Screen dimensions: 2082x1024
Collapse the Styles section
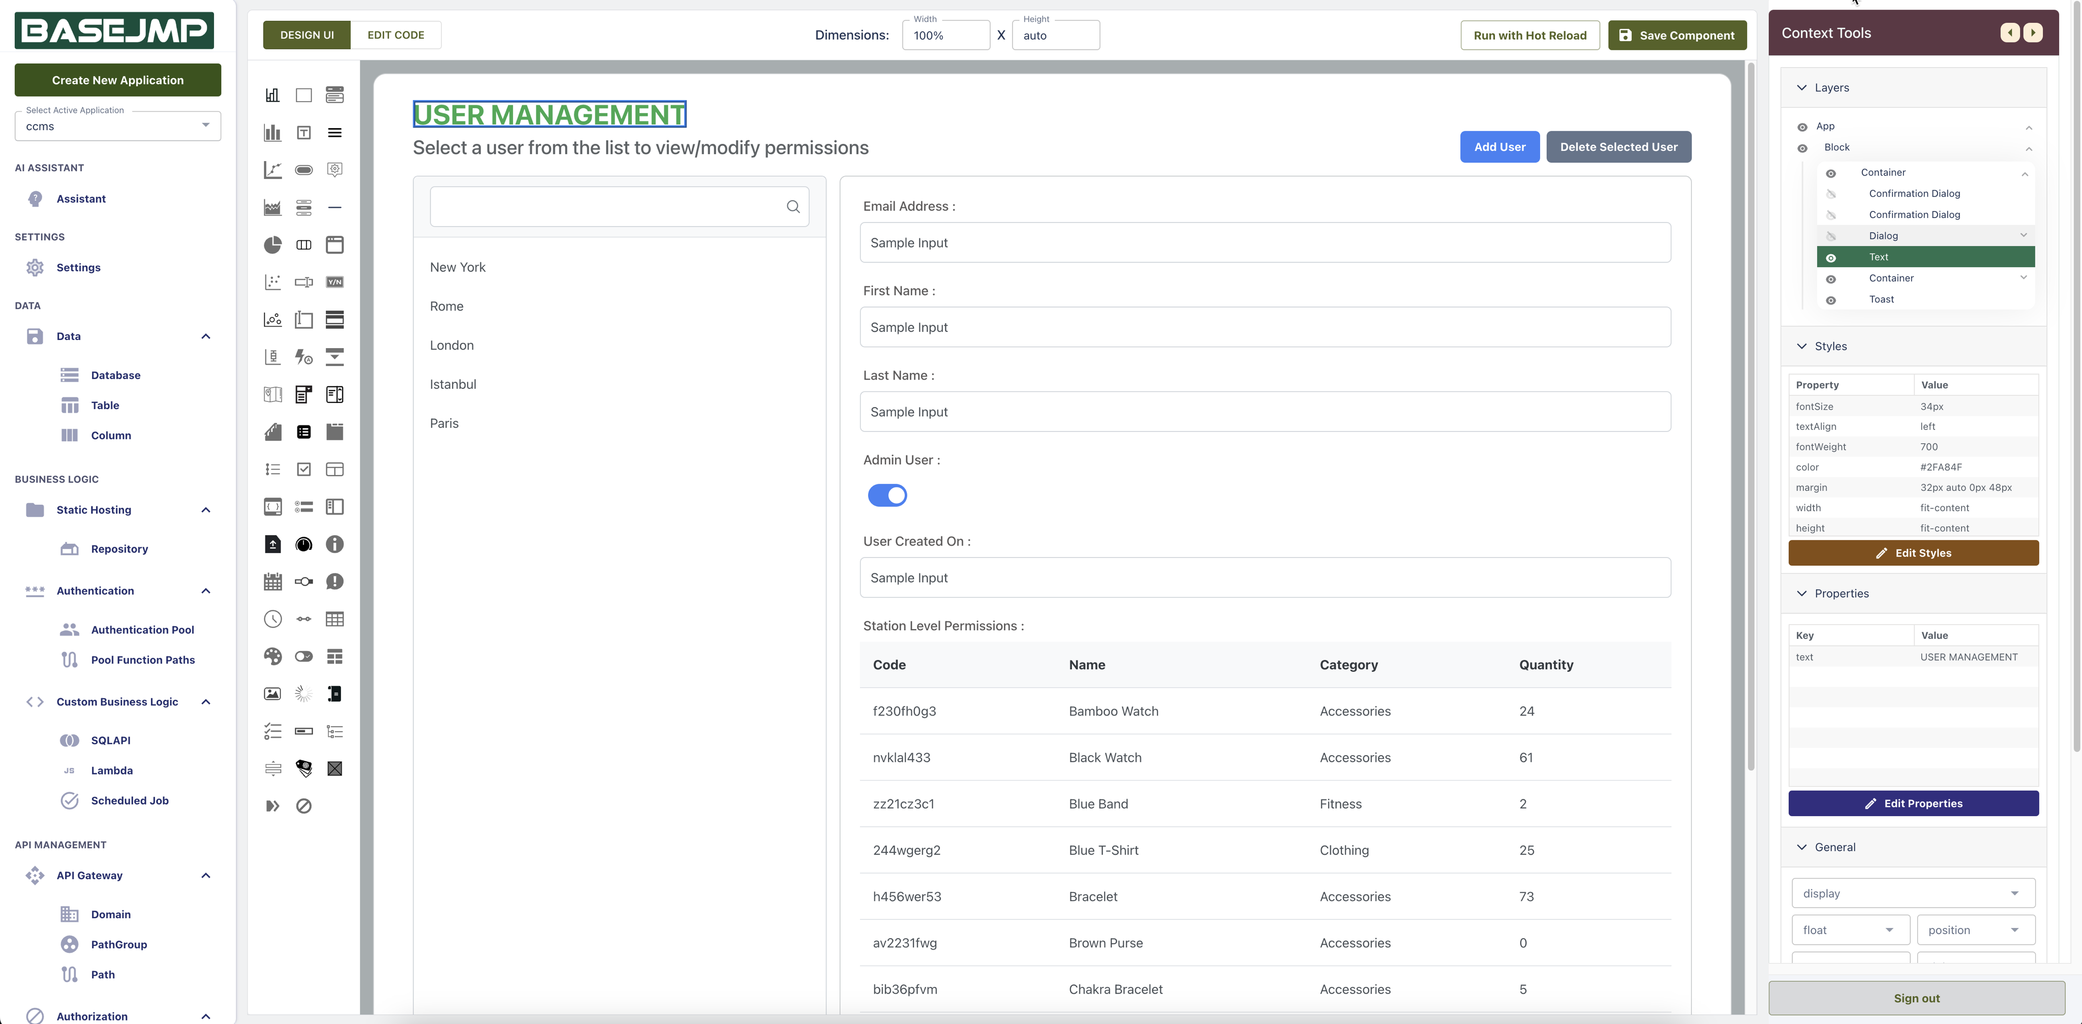click(1801, 346)
